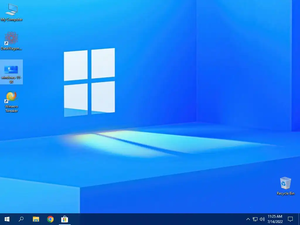Show hidden system tray icons
Viewport: 300px width, 225px height.
tap(248, 219)
